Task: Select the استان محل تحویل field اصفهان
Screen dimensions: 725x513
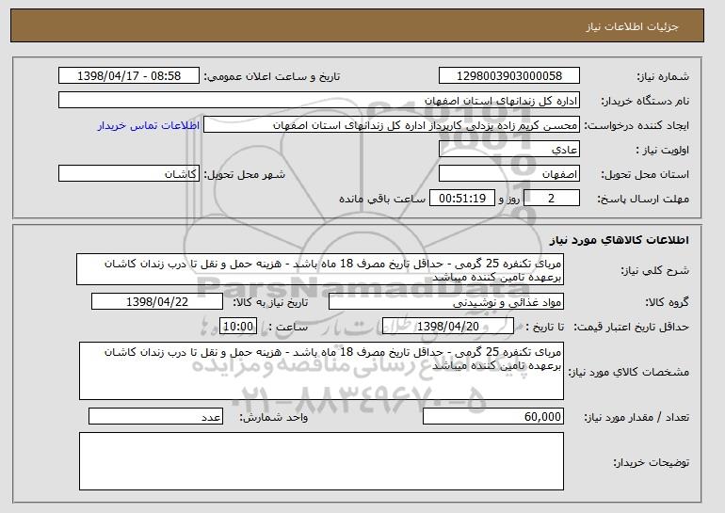Action: 509,174
